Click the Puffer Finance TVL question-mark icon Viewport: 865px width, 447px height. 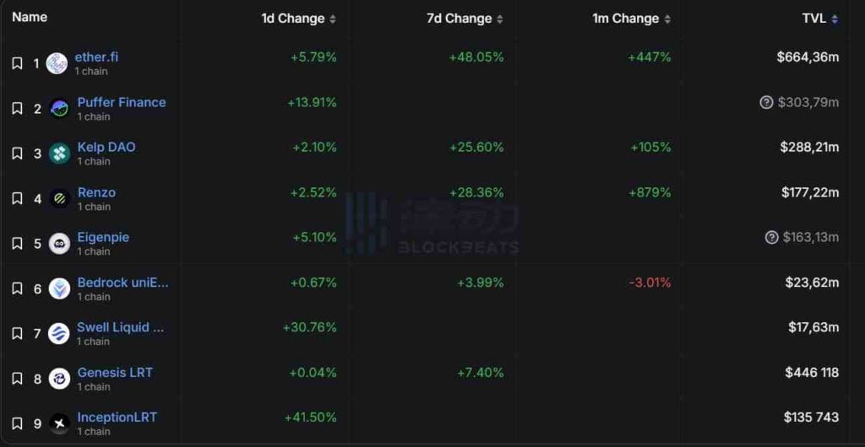[x=766, y=103]
